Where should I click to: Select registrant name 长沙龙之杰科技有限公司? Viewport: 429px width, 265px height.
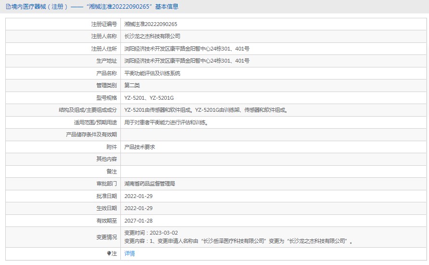click(x=152, y=36)
